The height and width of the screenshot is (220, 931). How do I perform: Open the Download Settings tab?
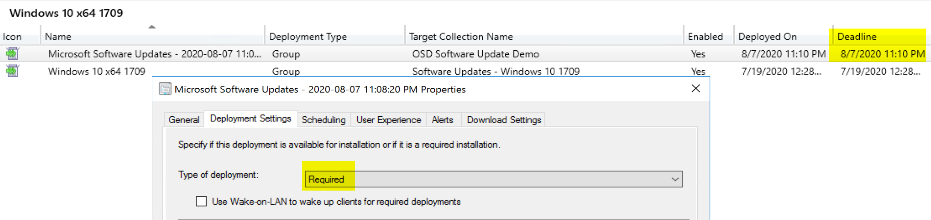click(x=504, y=120)
